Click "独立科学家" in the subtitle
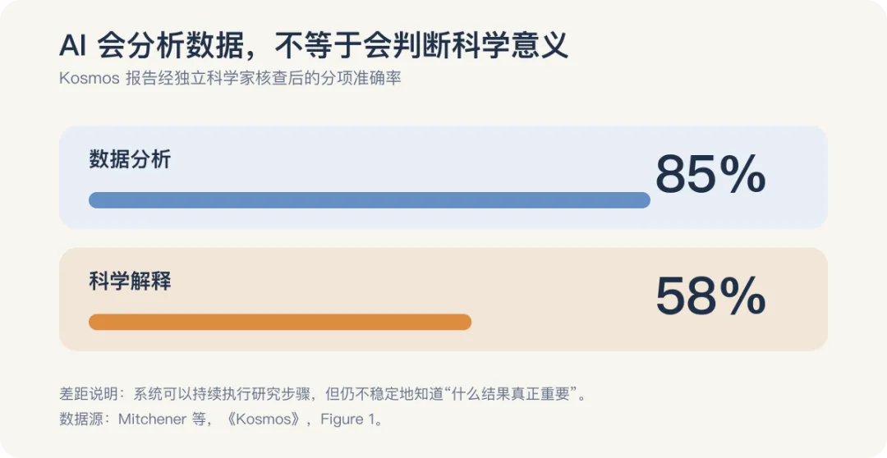 205,78
